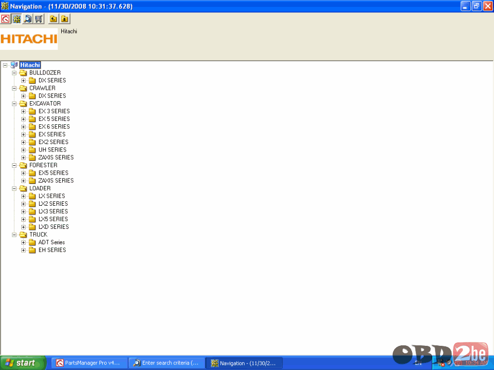Expand the LX5 SERIES node
This screenshot has width=494, height=370.
[23, 220]
